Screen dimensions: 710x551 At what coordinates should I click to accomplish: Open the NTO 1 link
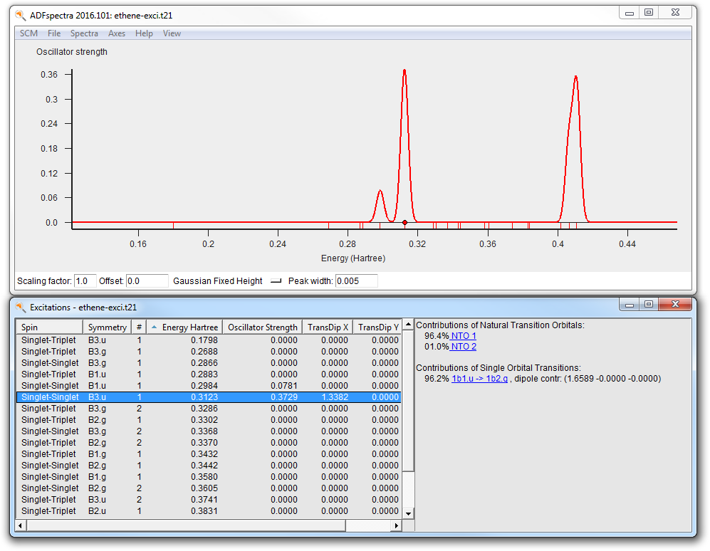[x=463, y=336]
